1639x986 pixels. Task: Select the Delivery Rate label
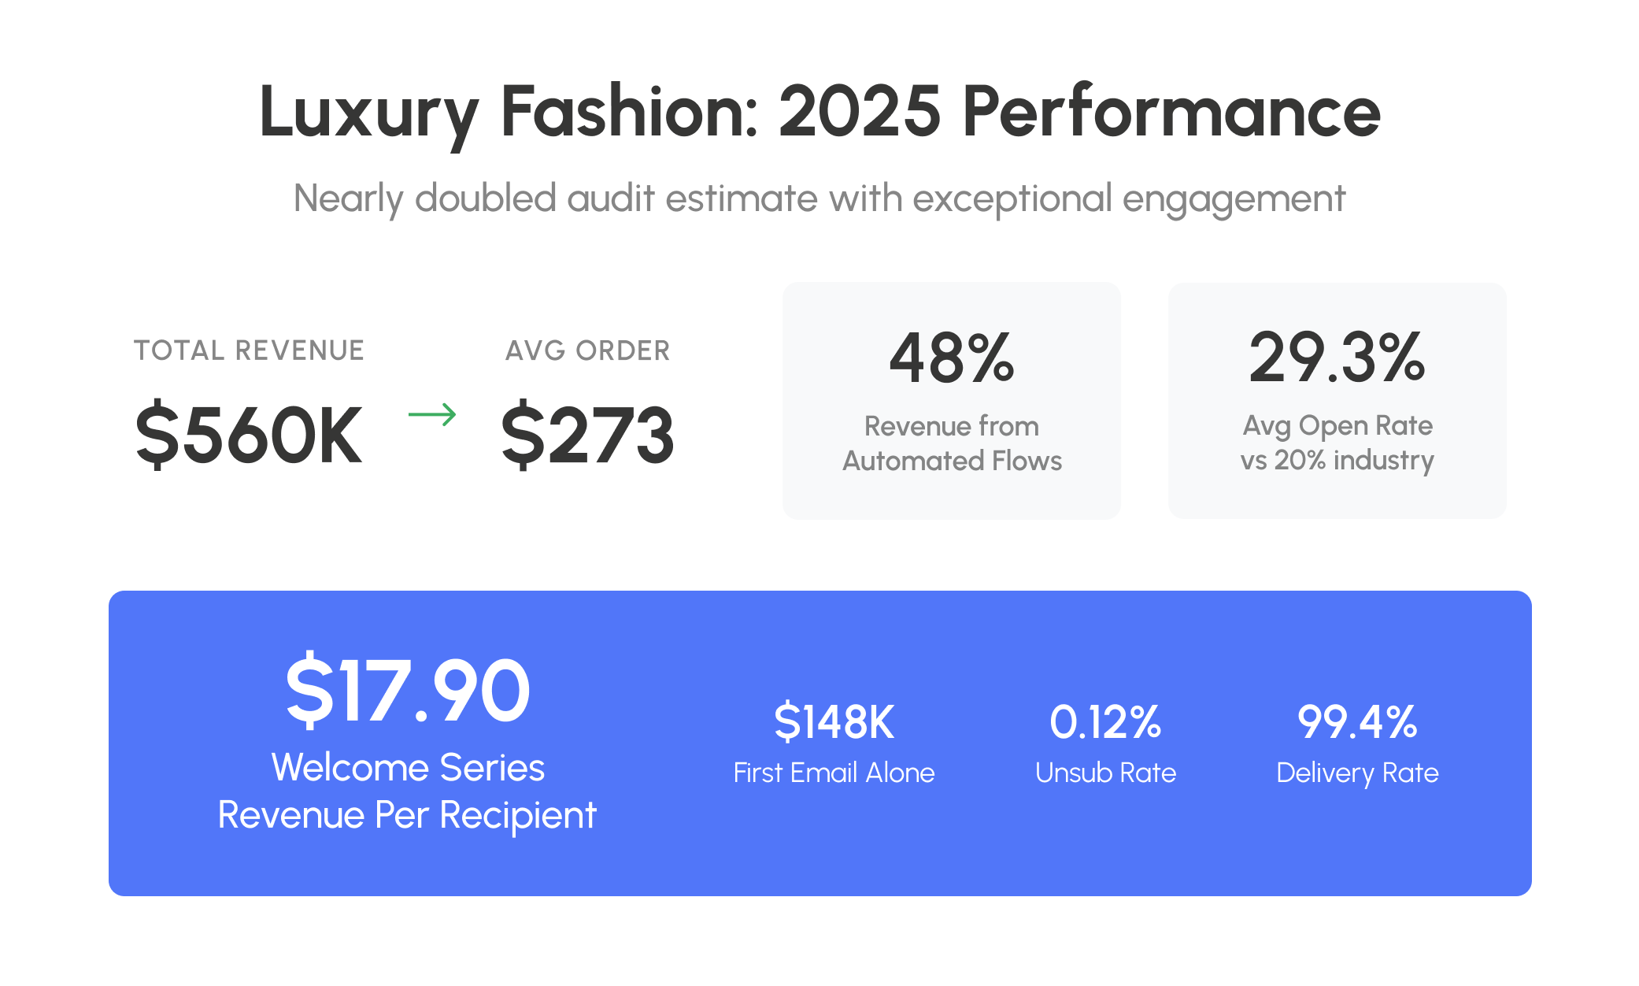click(x=1357, y=773)
